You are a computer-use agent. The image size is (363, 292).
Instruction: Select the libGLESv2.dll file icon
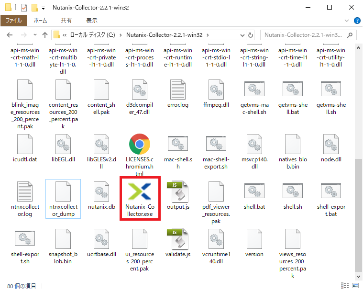[x=101, y=144]
